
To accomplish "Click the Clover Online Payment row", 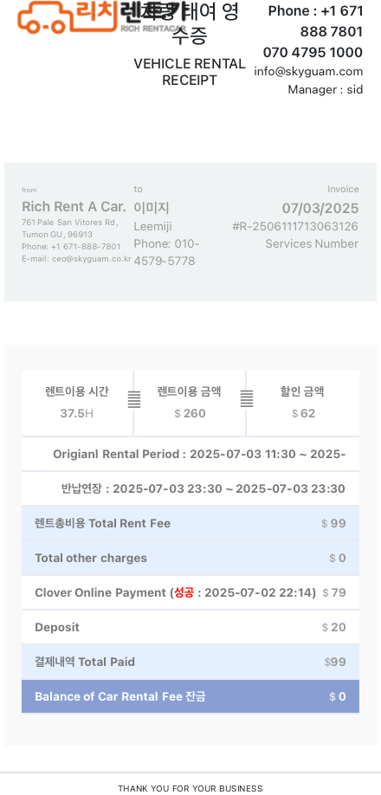I will 190,592.
